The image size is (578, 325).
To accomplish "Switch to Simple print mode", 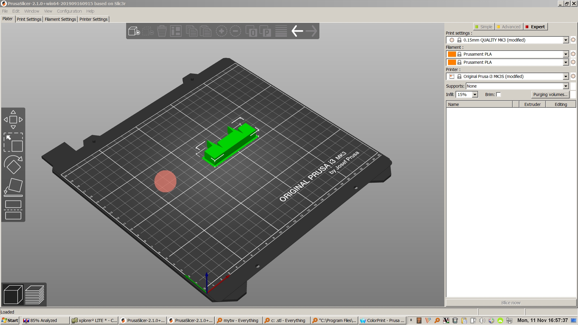I will (x=484, y=26).
